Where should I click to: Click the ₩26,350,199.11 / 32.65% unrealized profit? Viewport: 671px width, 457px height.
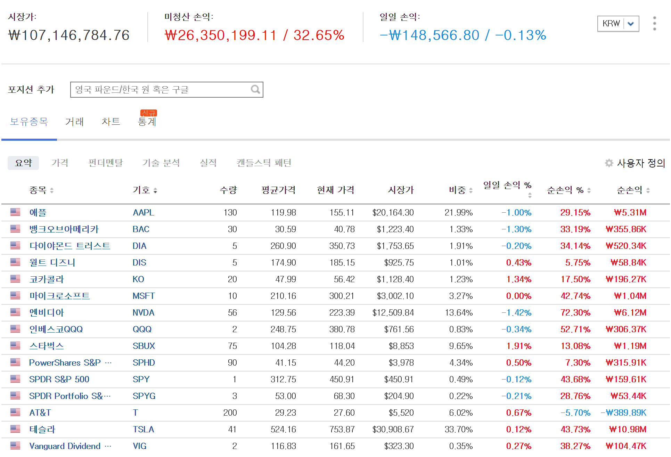pos(255,35)
